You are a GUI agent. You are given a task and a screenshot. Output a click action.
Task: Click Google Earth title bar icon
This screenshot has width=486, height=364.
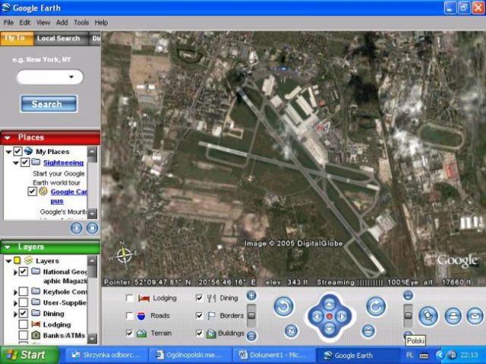tap(5, 8)
